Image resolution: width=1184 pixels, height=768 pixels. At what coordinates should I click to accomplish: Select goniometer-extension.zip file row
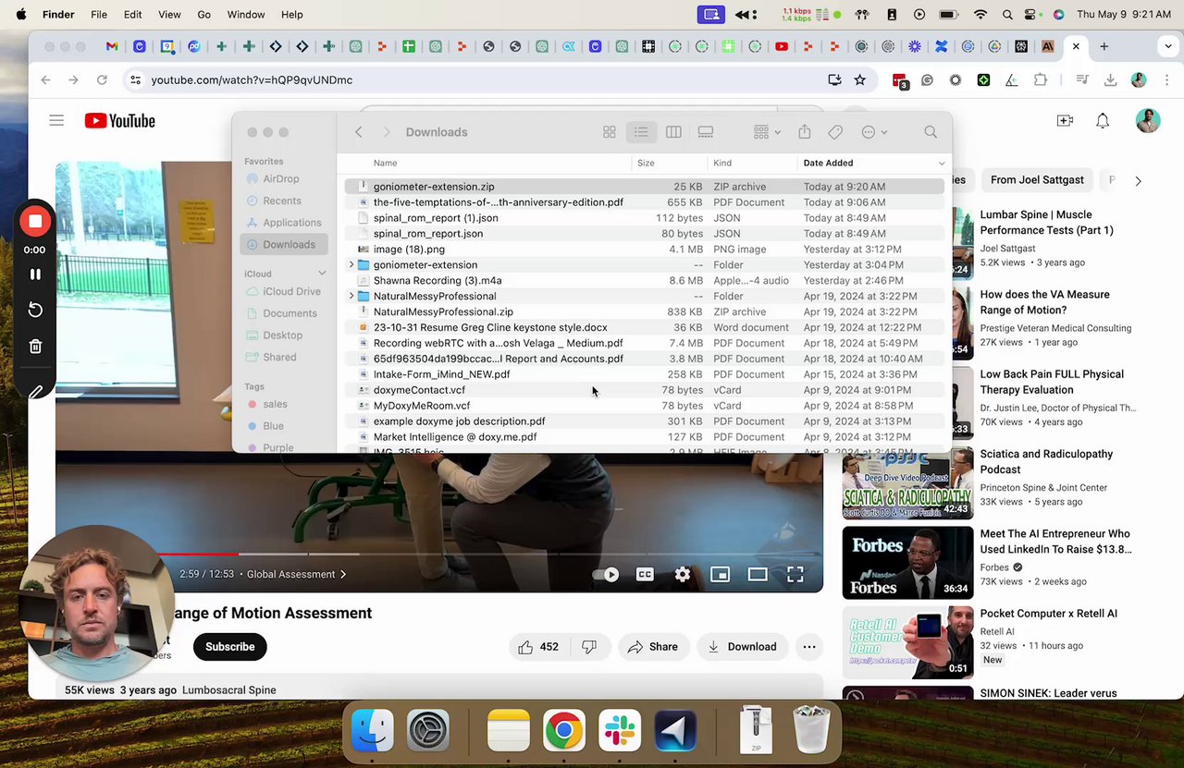645,187
